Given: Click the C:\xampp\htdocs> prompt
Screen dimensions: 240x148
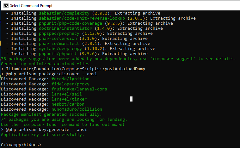Looking at the screenshot, I should [x=21, y=145].
